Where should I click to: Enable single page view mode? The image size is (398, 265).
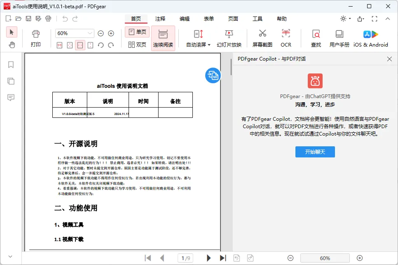[x=137, y=32]
